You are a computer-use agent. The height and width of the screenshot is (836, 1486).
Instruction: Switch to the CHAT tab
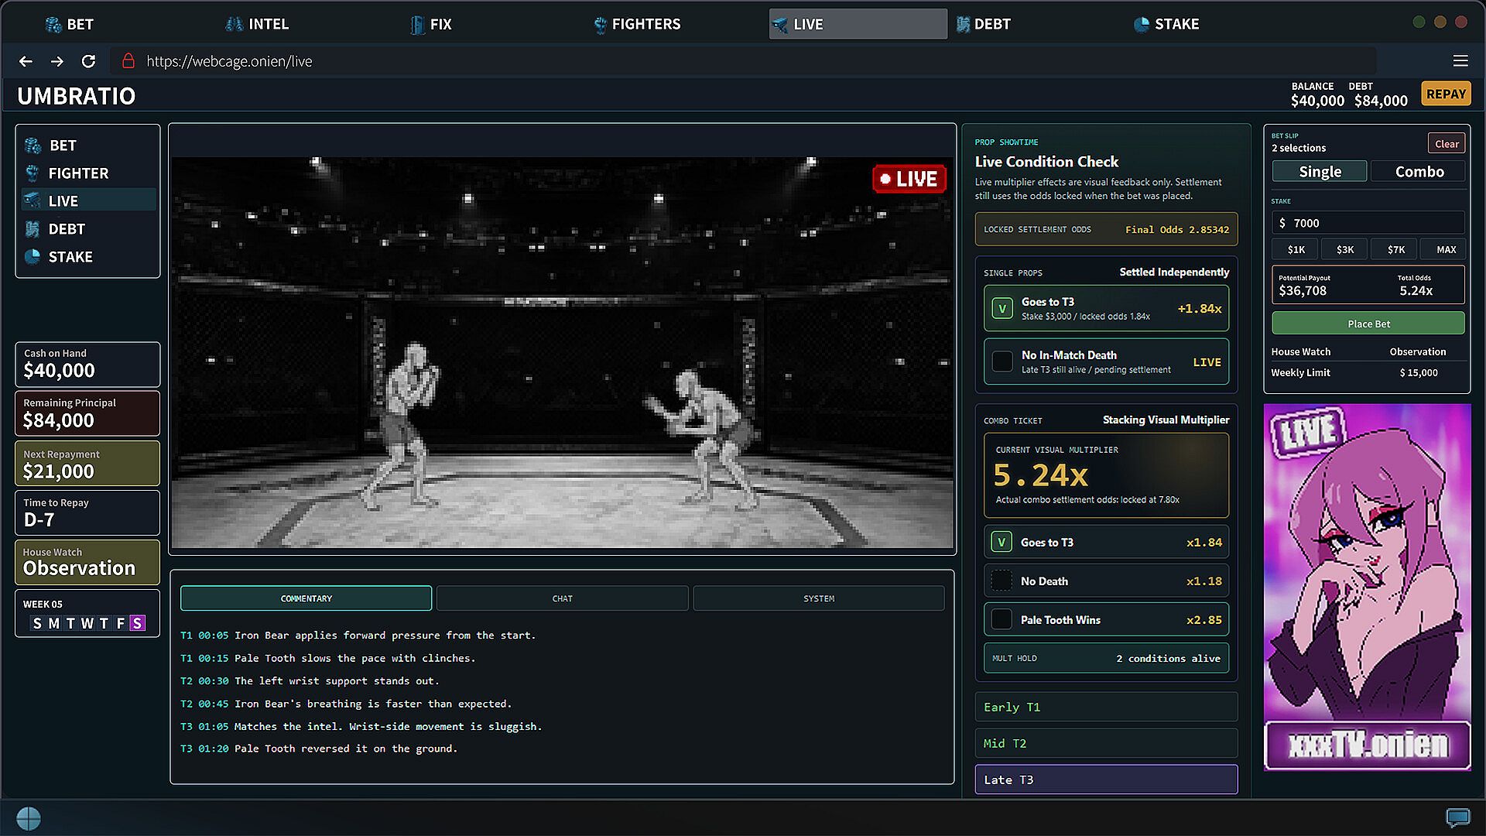click(x=563, y=598)
